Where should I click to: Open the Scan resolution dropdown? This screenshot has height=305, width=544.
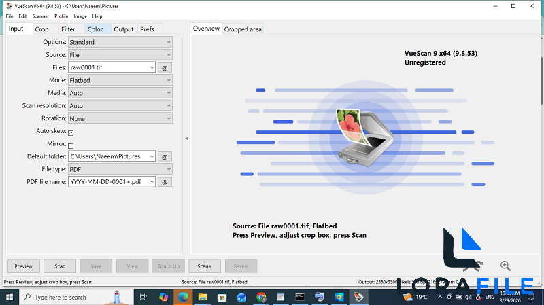pyautogui.click(x=120, y=106)
